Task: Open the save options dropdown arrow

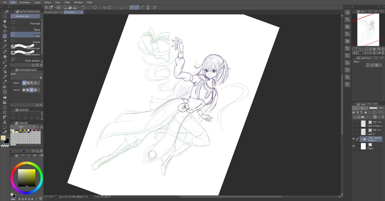Action: [78, 8]
